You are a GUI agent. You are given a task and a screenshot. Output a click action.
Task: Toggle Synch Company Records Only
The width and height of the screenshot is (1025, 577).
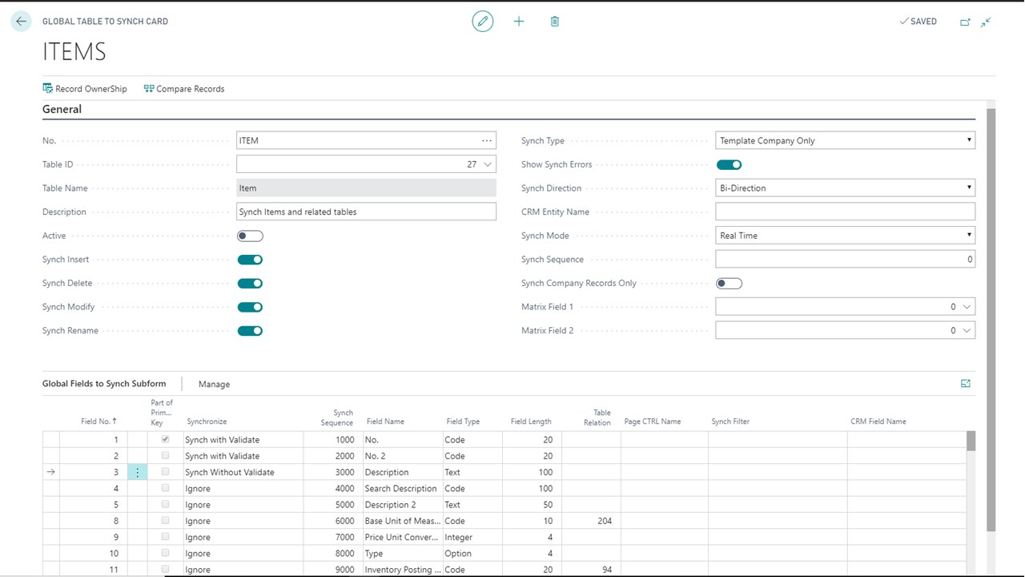click(729, 283)
